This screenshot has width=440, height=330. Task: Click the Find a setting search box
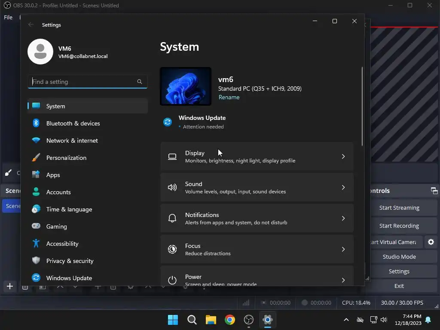tap(88, 82)
